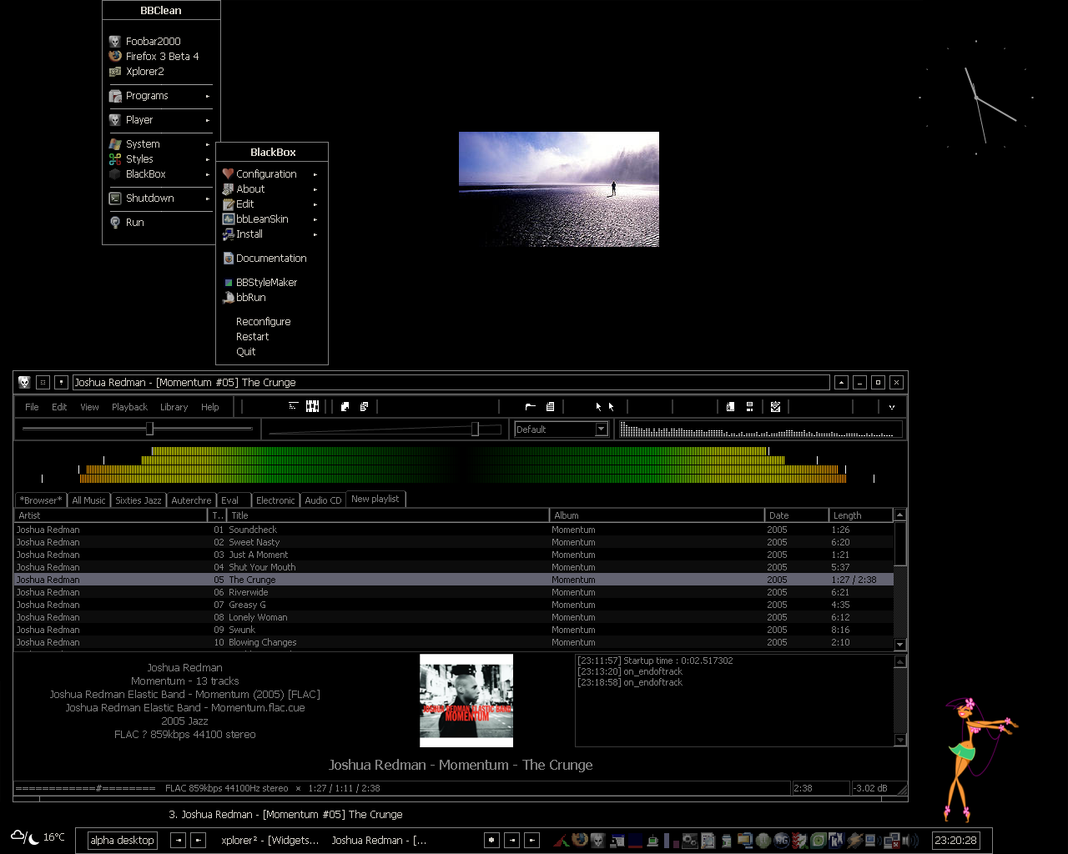Click the weather icon showing 16°C
The height and width of the screenshot is (854, 1068).
point(25,836)
